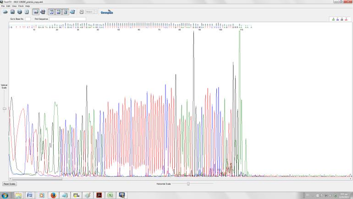Image resolution: width=353 pixels, height=199 pixels.
Task: Open the Windows Start menu
Action: pos(5,195)
